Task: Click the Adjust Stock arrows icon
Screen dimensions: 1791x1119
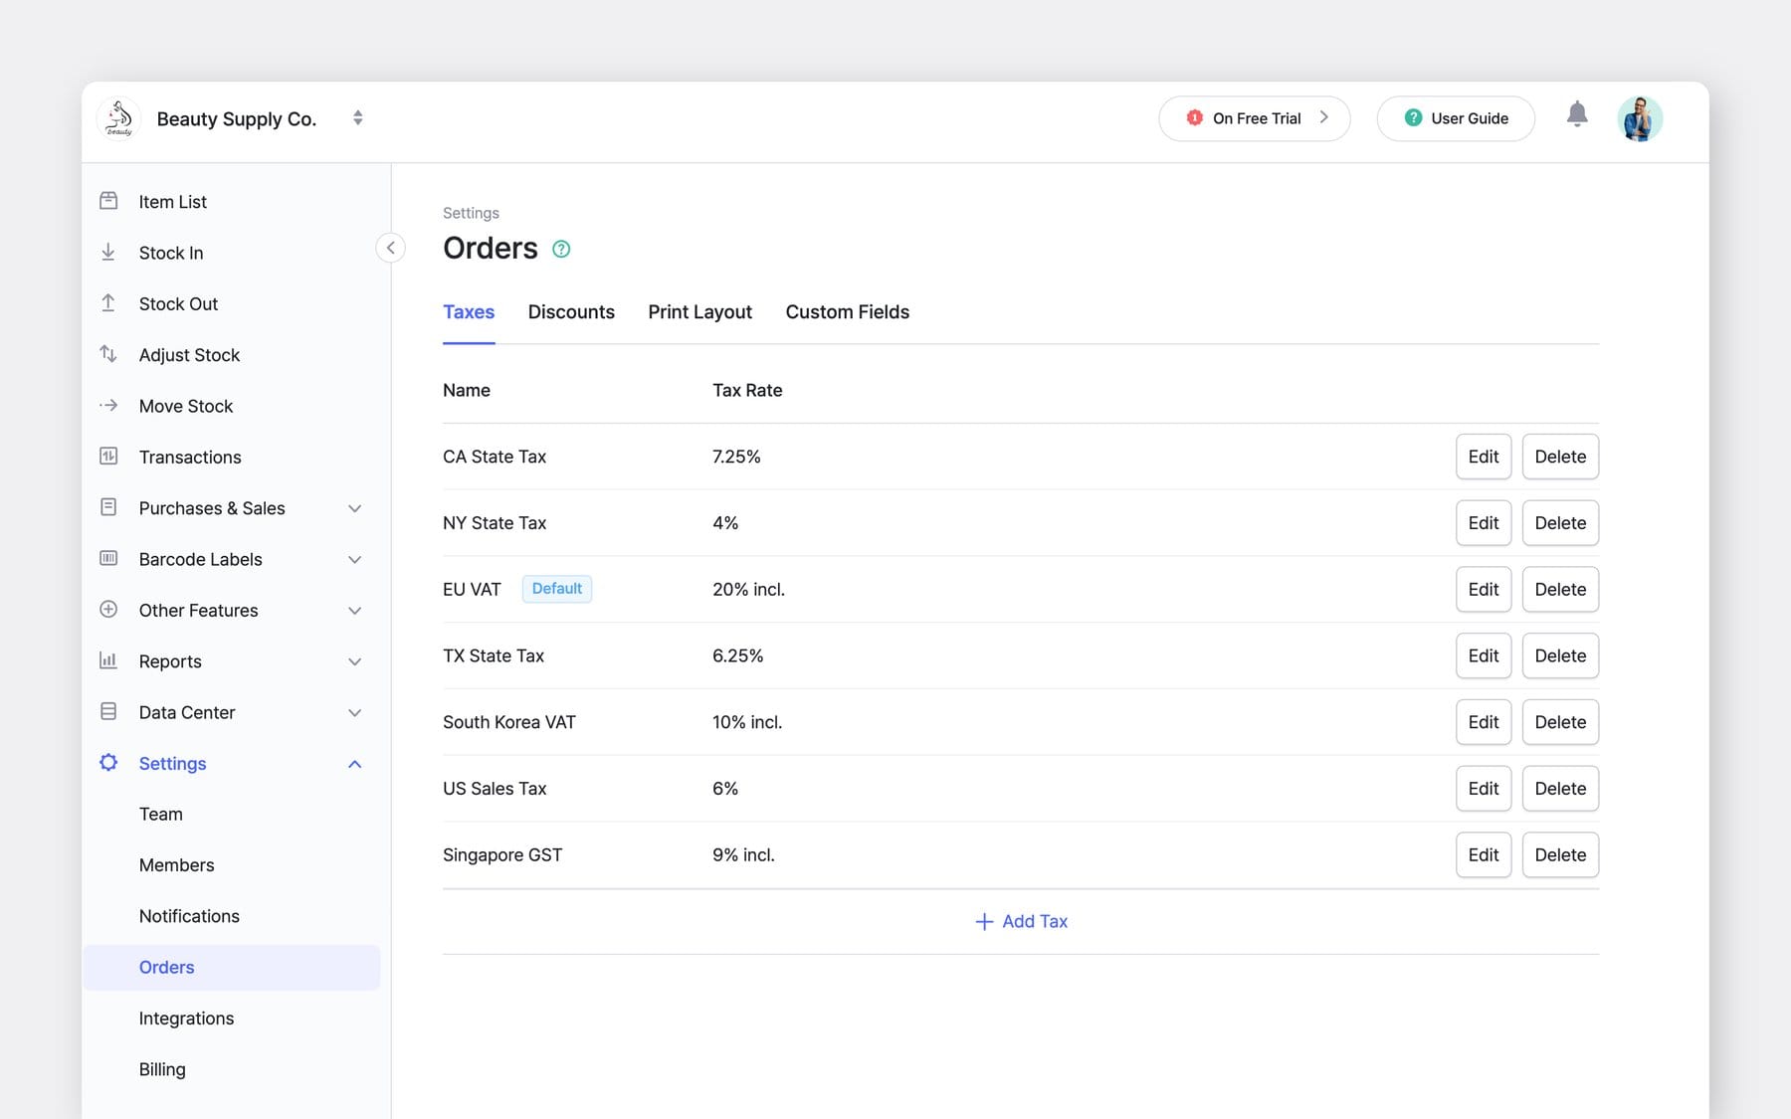Action: [x=108, y=354]
